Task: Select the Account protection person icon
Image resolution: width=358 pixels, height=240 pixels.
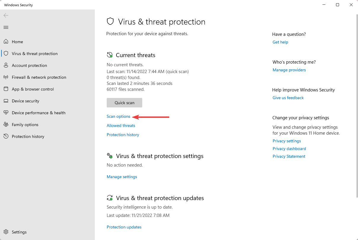Action: pos(6,65)
